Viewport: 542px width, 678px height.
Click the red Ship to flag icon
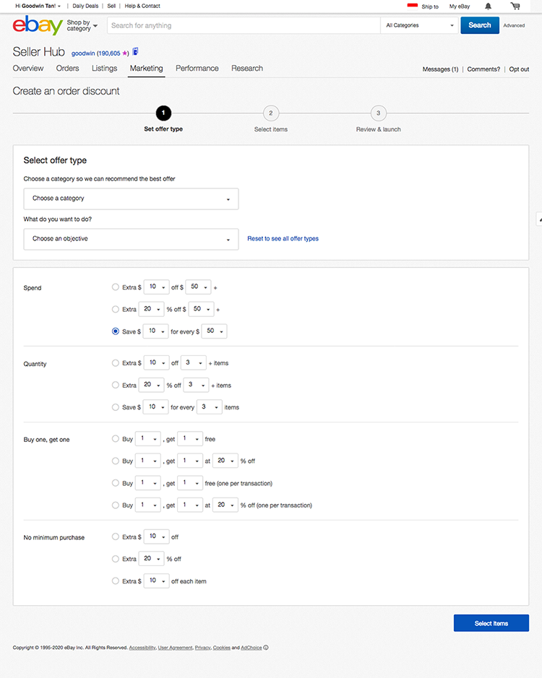[412, 6]
